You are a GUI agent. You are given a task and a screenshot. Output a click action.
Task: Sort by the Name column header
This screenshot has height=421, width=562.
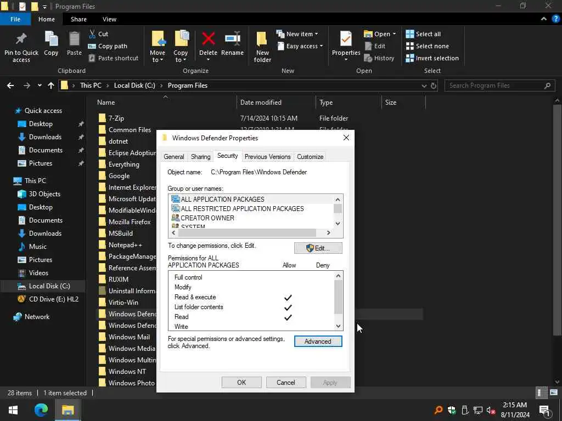pos(106,103)
